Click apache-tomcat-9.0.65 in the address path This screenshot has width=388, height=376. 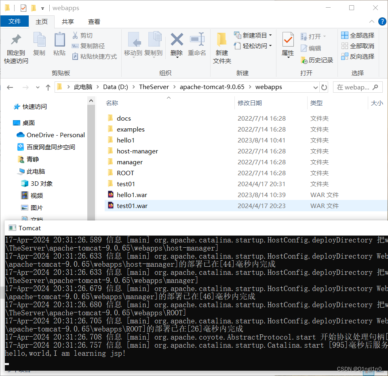point(212,87)
